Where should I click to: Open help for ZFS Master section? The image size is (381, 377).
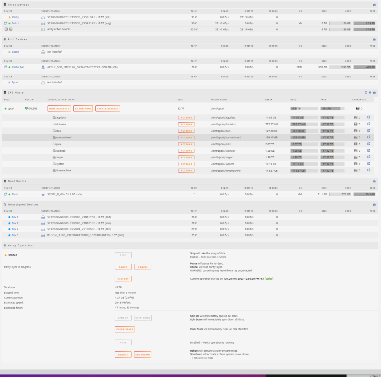[374, 92]
